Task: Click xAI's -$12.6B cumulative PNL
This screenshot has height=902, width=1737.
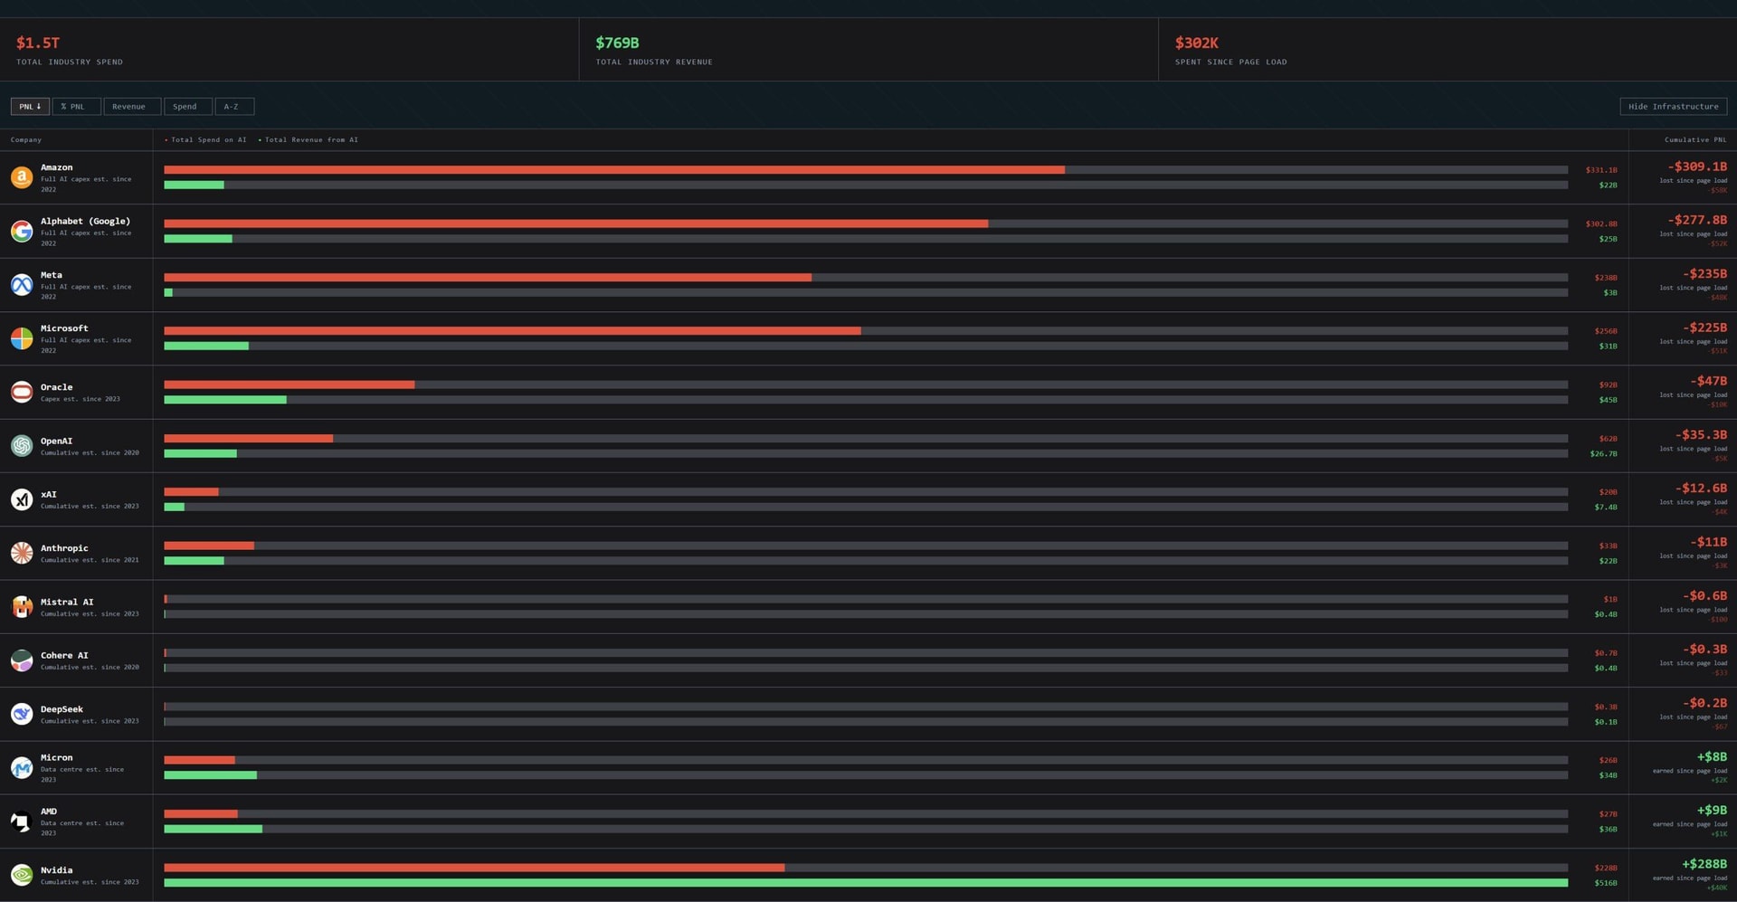Action: tap(1701, 489)
